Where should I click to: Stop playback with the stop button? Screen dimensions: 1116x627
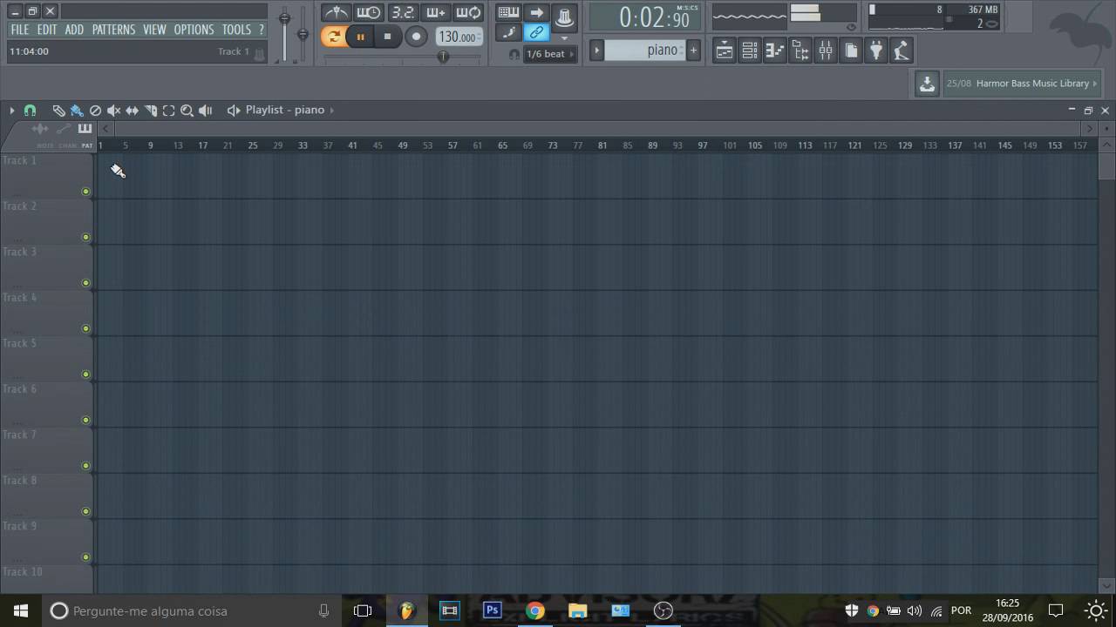pyautogui.click(x=387, y=37)
